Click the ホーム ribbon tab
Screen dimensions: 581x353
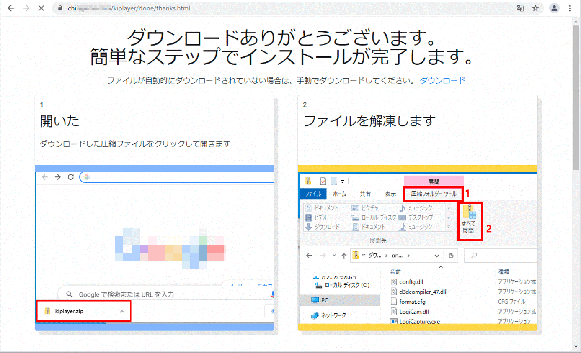click(339, 194)
